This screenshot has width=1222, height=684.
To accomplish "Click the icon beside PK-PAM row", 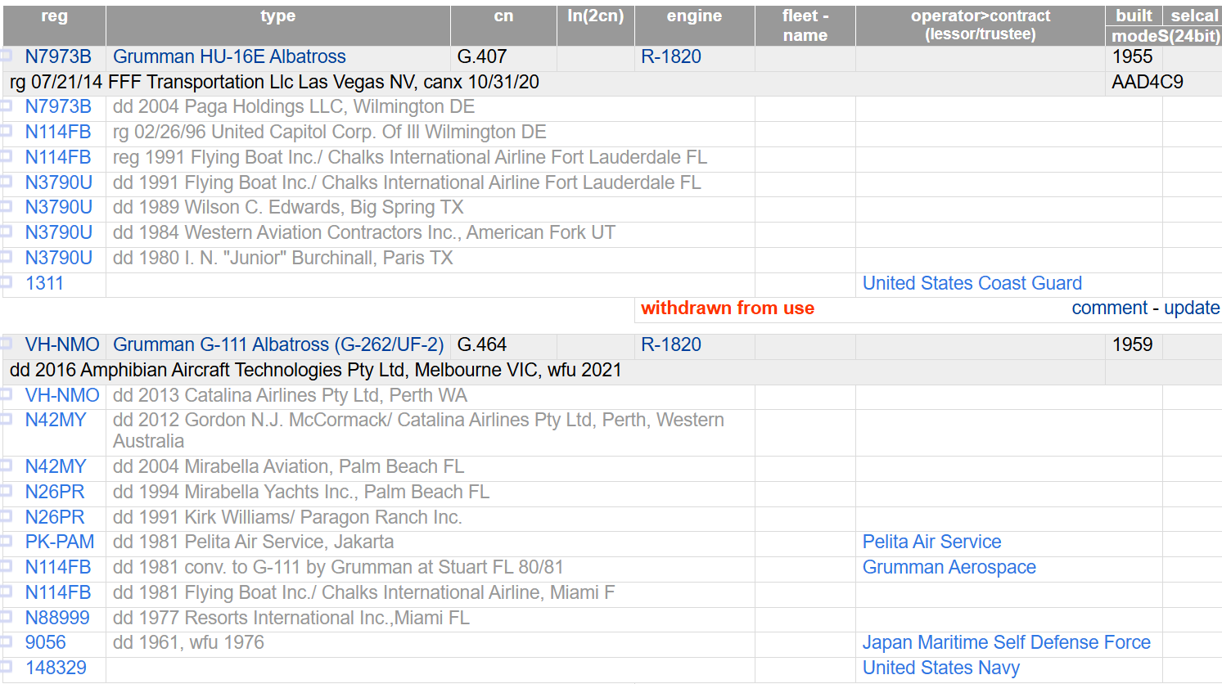I will pos(6,541).
